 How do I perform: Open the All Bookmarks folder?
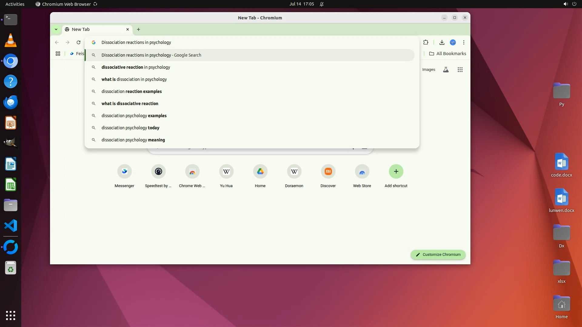tap(448, 54)
